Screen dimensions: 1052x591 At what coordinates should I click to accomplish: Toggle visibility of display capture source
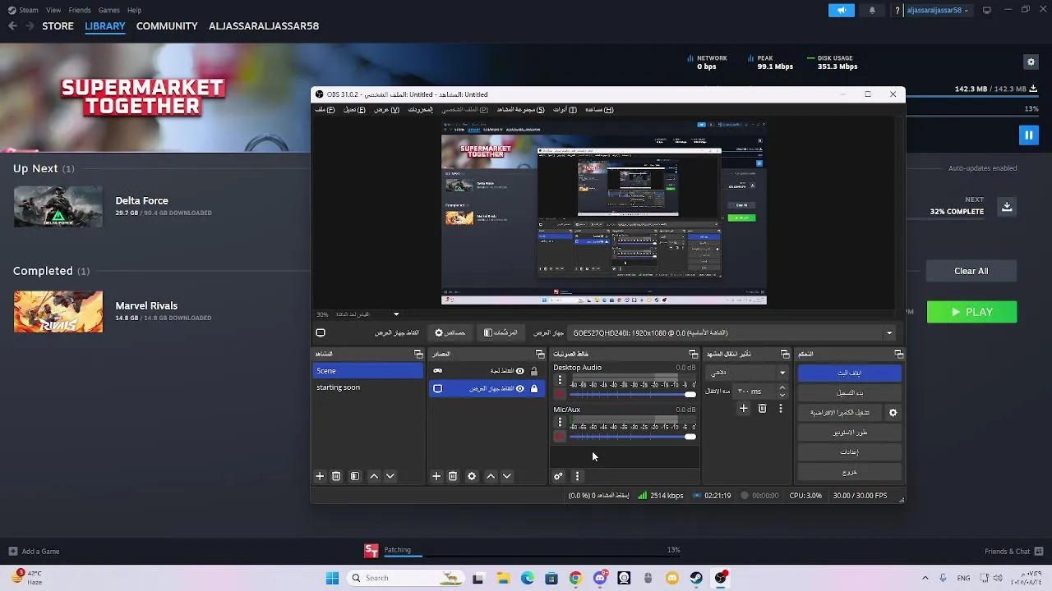[x=519, y=389]
